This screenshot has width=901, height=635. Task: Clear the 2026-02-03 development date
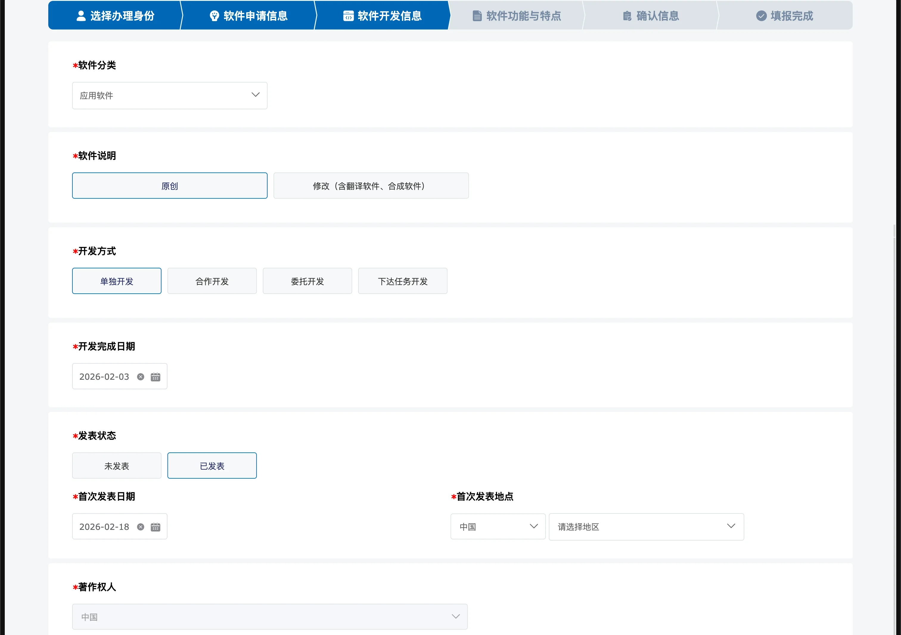(141, 377)
